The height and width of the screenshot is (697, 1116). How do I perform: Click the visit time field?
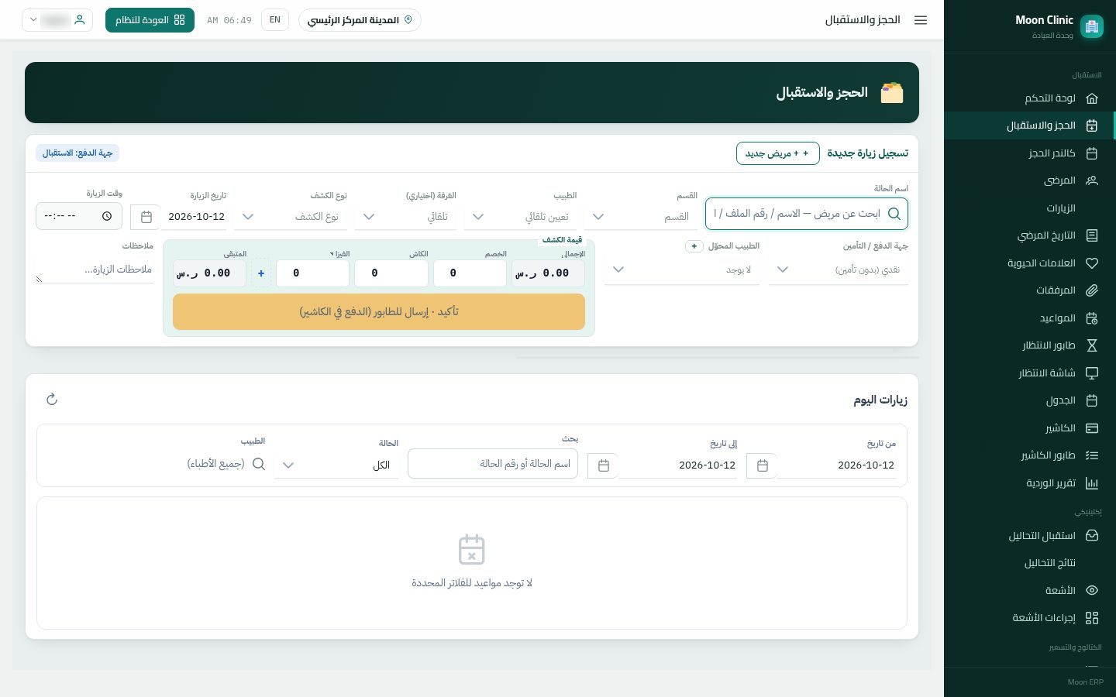click(x=79, y=216)
